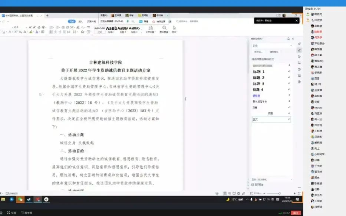Adjust the zoom slider in status bar
Image resolution: width=346 pixels, height=216 pixels.
[x=279, y=193]
